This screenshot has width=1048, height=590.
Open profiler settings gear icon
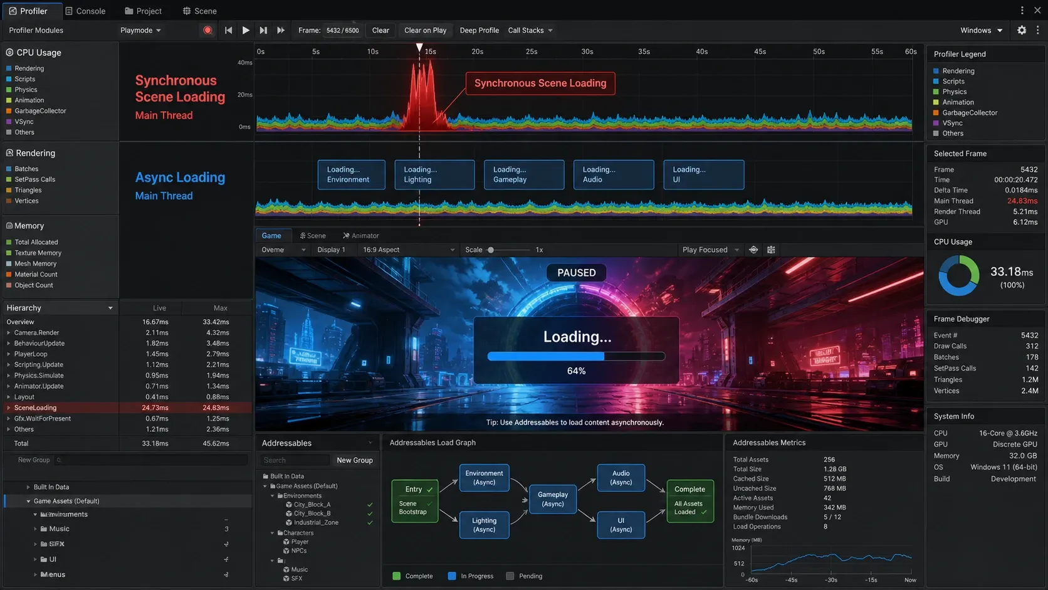pos(1022,30)
